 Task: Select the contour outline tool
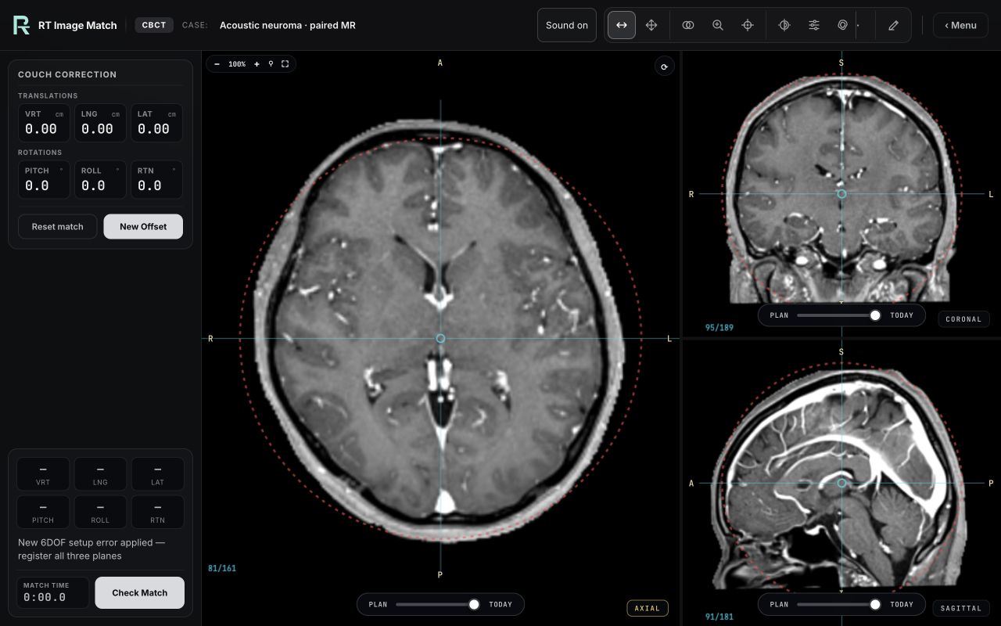pos(843,25)
